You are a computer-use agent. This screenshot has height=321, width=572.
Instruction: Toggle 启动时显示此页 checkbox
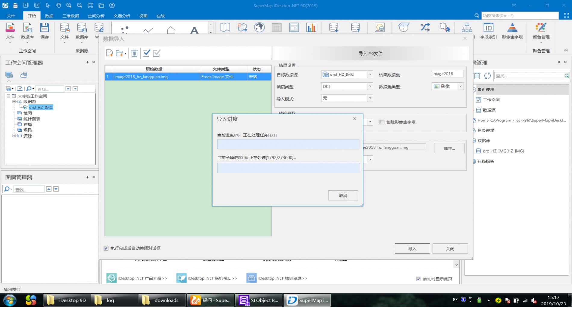[418, 279]
